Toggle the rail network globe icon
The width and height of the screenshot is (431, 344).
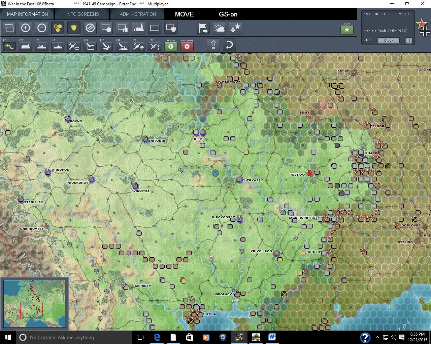tap(90, 28)
